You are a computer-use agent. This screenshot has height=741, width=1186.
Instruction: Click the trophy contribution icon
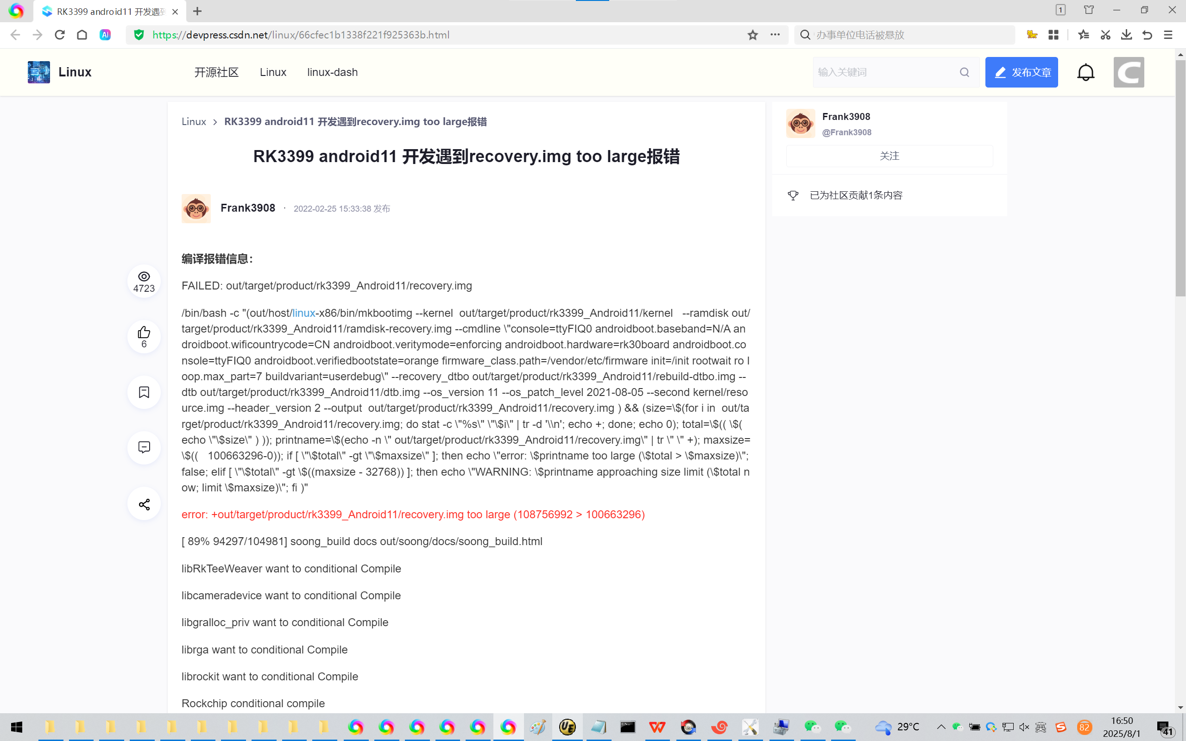tap(793, 195)
